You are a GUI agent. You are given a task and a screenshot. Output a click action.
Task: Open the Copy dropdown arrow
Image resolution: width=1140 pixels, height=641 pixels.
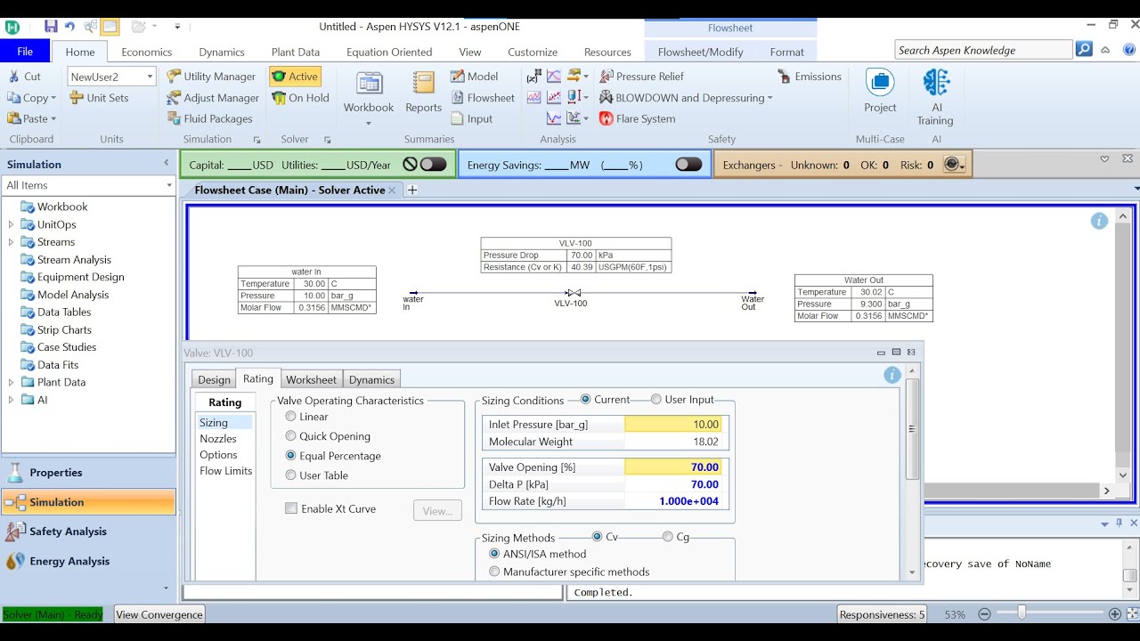[53, 98]
